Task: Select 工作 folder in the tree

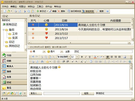Action: (x=15, y=34)
